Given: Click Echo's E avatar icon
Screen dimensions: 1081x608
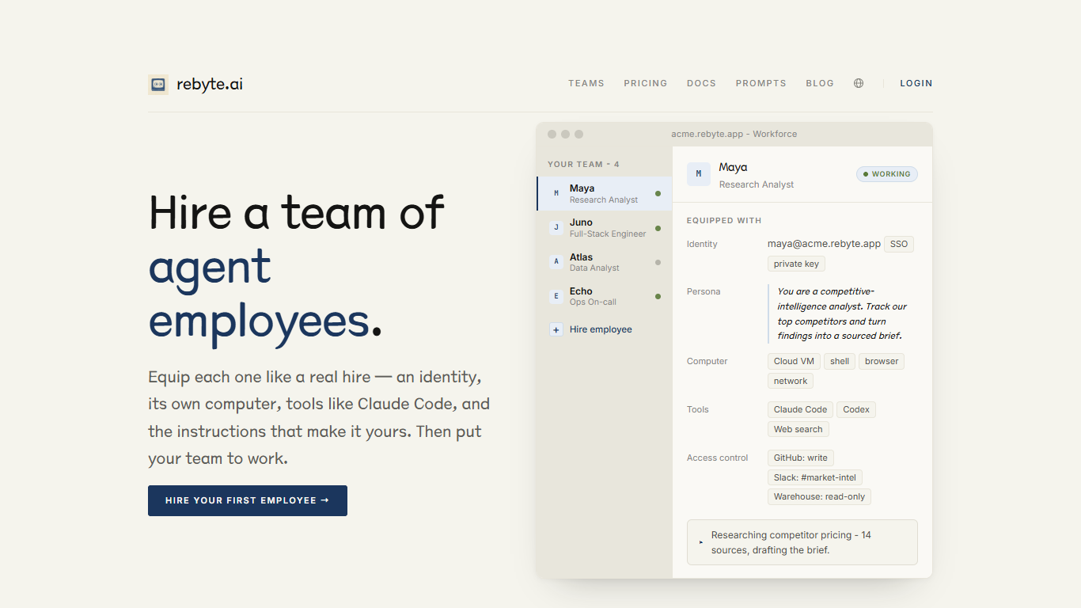Looking at the screenshot, I should pyautogui.click(x=556, y=296).
